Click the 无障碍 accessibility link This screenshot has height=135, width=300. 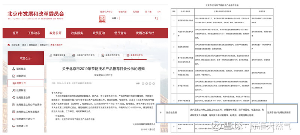coord(136,12)
